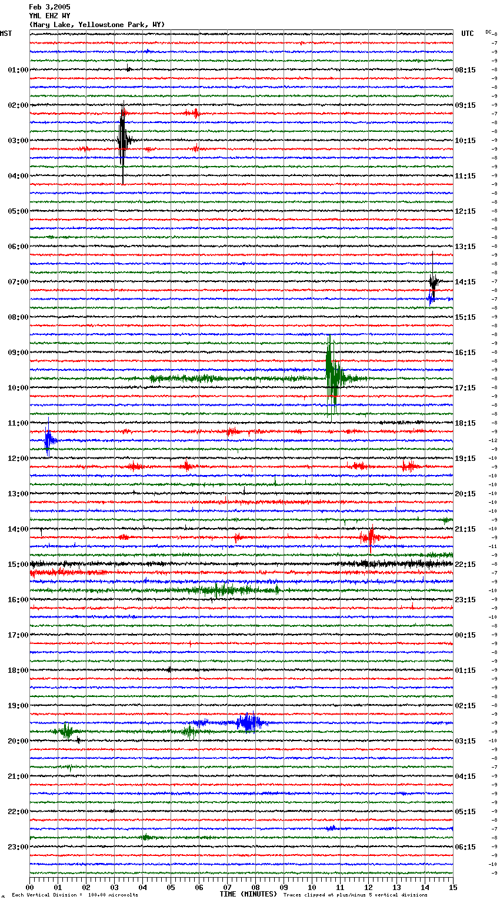Image resolution: width=500 pixels, height=903 pixels.
Task: Click the '20:15' UTC time label
Action: pos(465,494)
